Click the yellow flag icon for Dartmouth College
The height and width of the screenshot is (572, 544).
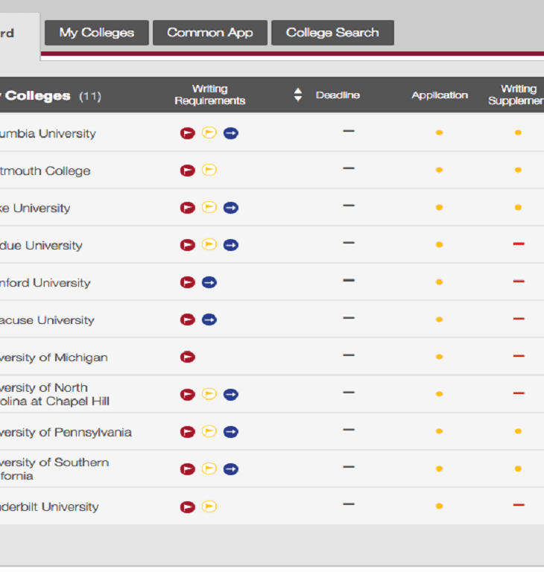209,171
